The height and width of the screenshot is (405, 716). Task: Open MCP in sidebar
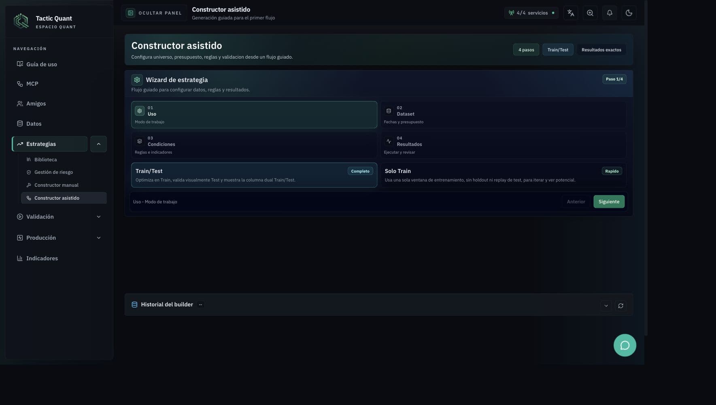tap(59, 84)
